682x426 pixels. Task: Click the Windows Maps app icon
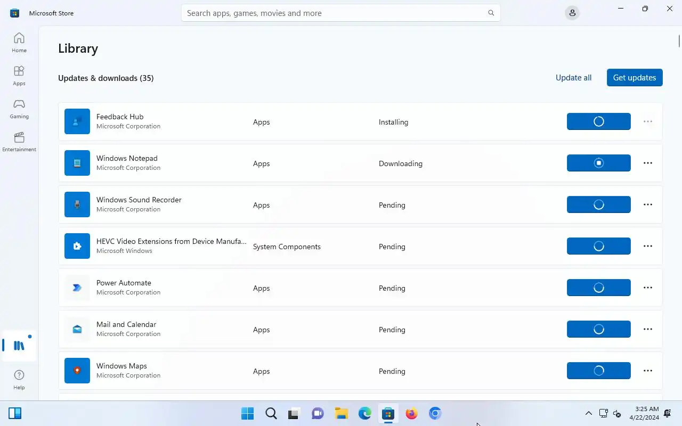[77, 371]
